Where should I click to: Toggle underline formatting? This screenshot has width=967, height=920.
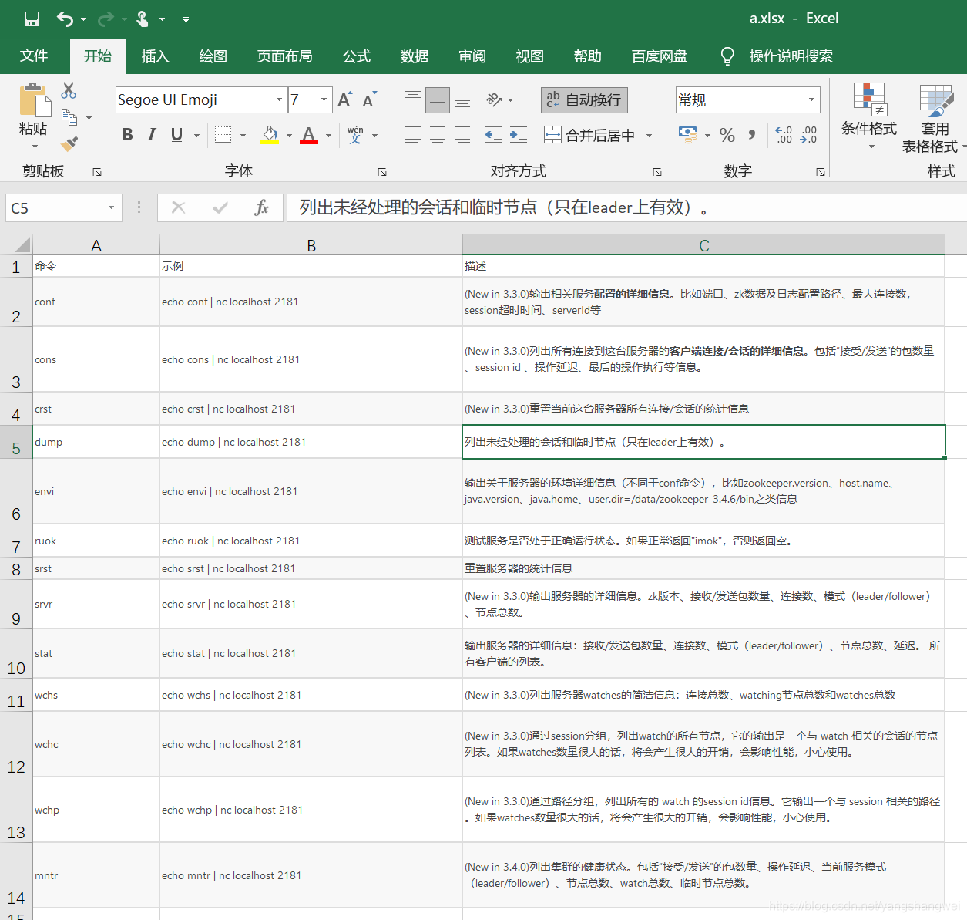coord(176,135)
